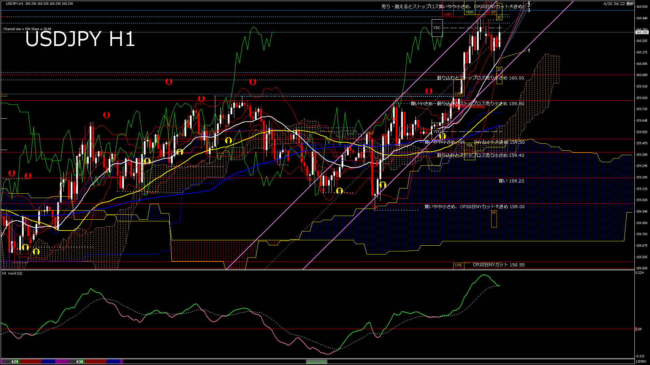Click the YDH yellow label
The width and height of the screenshot is (650, 365).
pos(469,12)
